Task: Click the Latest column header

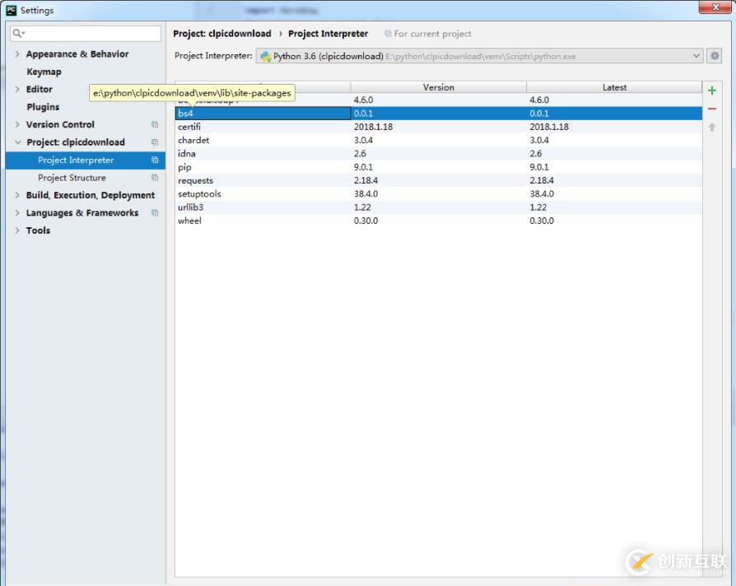Action: coord(614,87)
